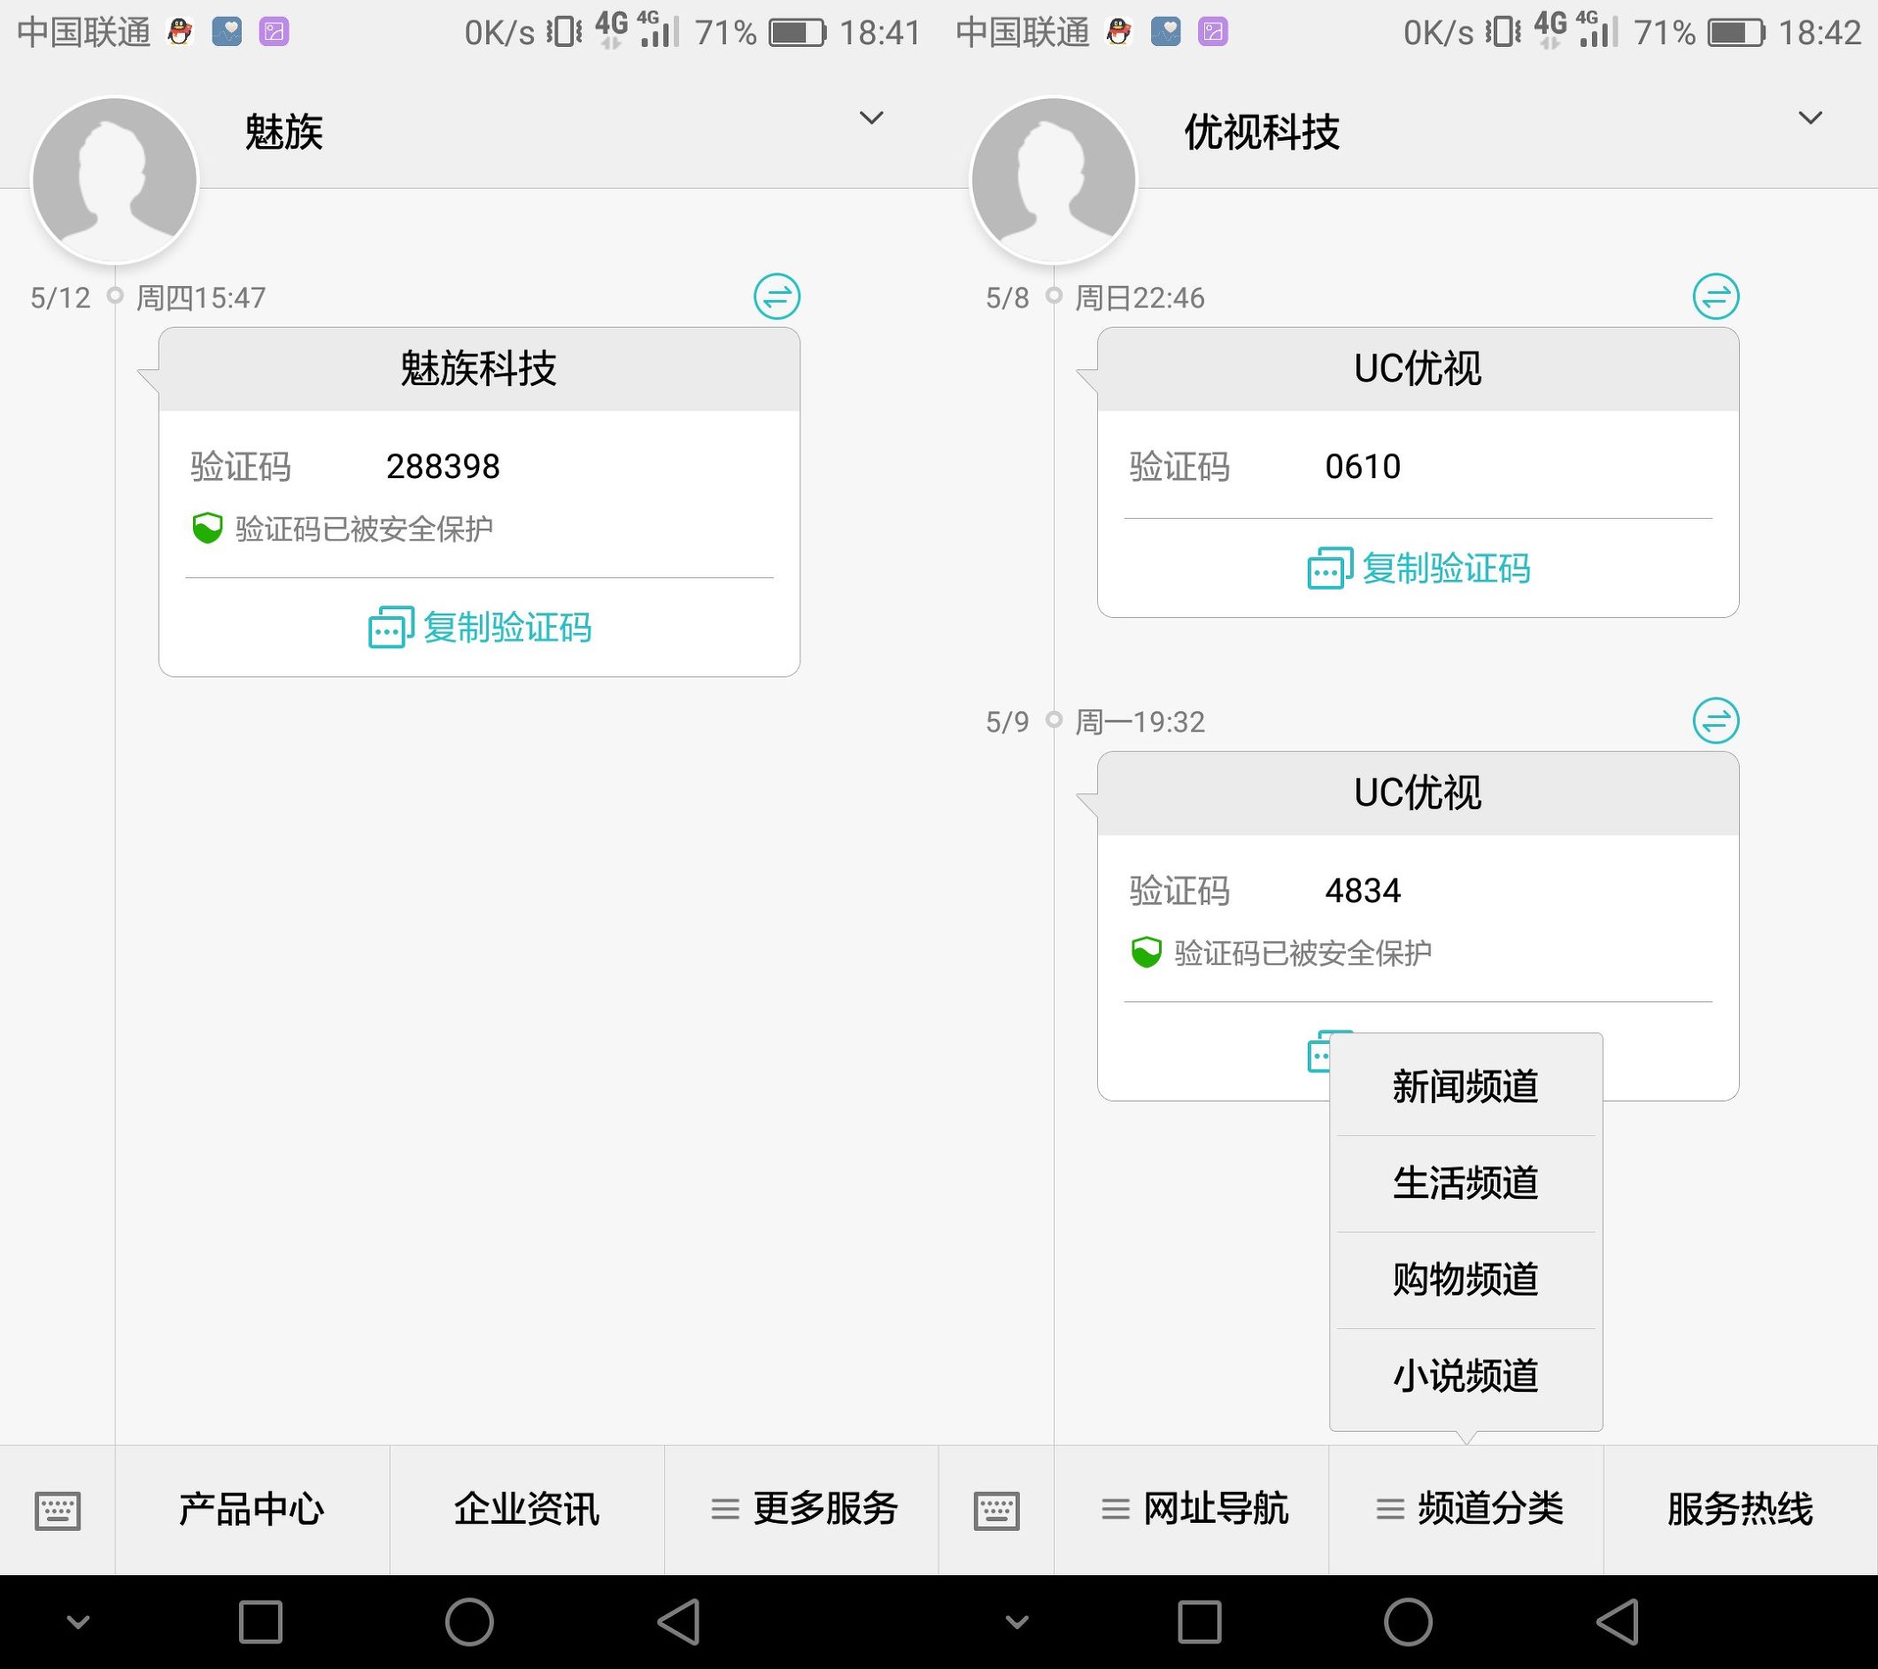Tap 周日22:46 timestamp

(1140, 297)
